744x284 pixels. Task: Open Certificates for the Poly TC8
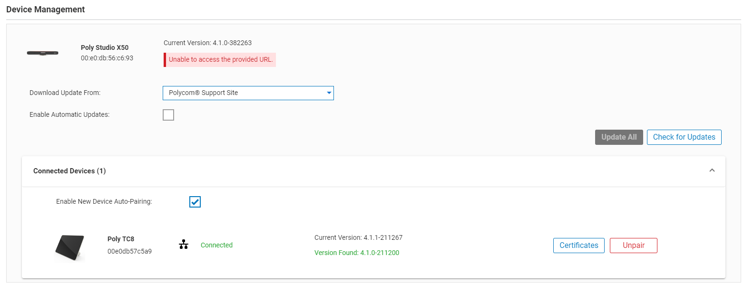pyautogui.click(x=578, y=246)
